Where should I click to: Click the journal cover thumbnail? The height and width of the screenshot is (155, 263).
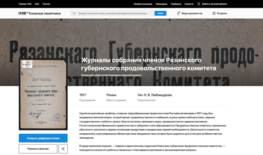tap(43, 95)
